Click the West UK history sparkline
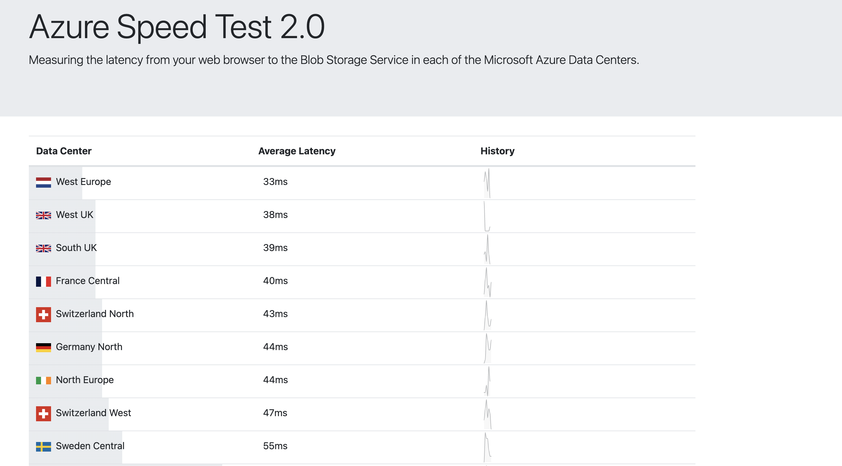842x466 pixels. pos(487,216)
